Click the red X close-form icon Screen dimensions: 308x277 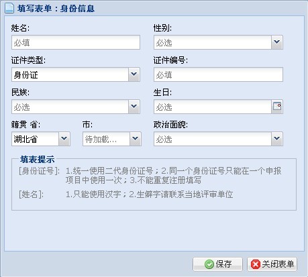[256, 264]
